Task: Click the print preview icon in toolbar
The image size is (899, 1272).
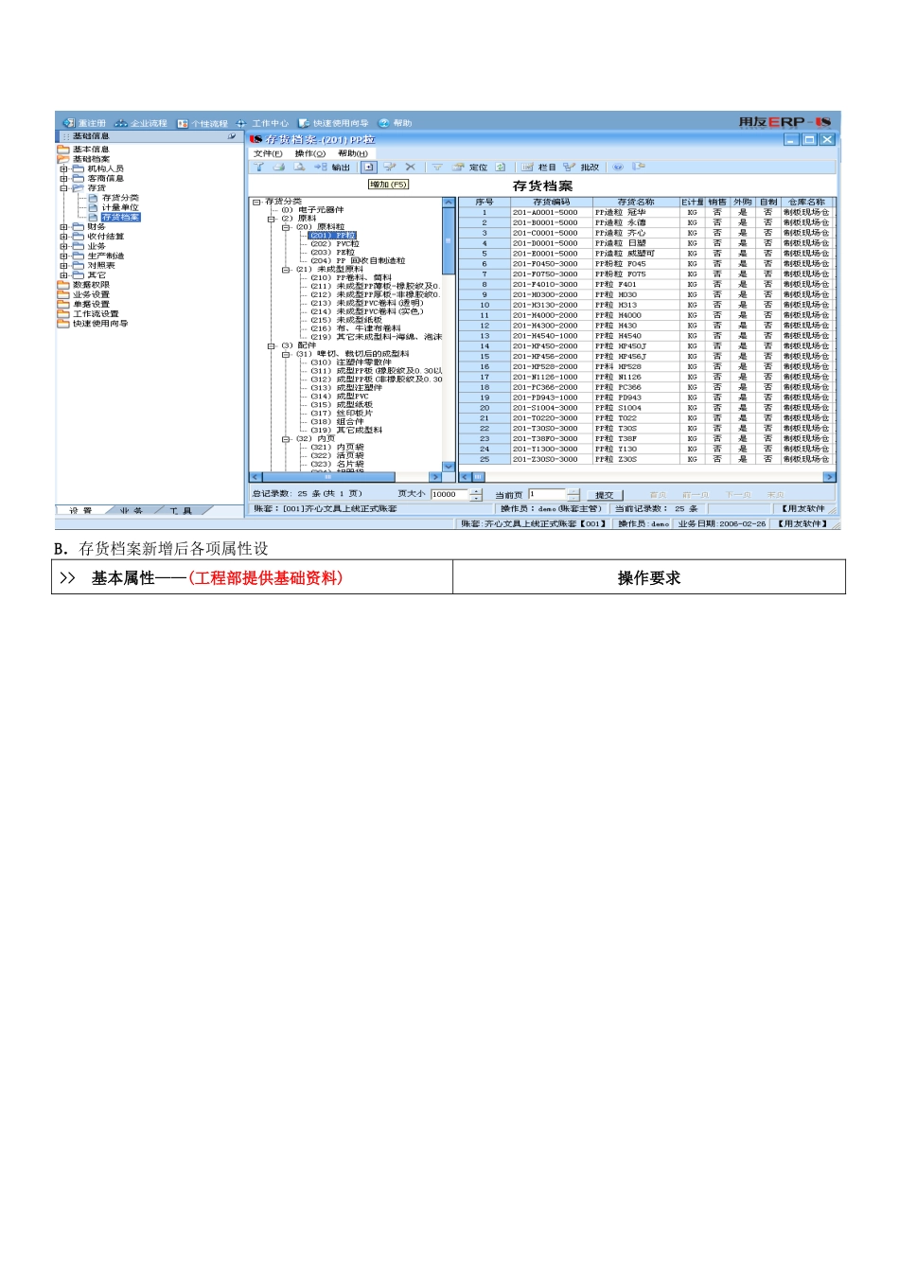Action: point(299,167)
